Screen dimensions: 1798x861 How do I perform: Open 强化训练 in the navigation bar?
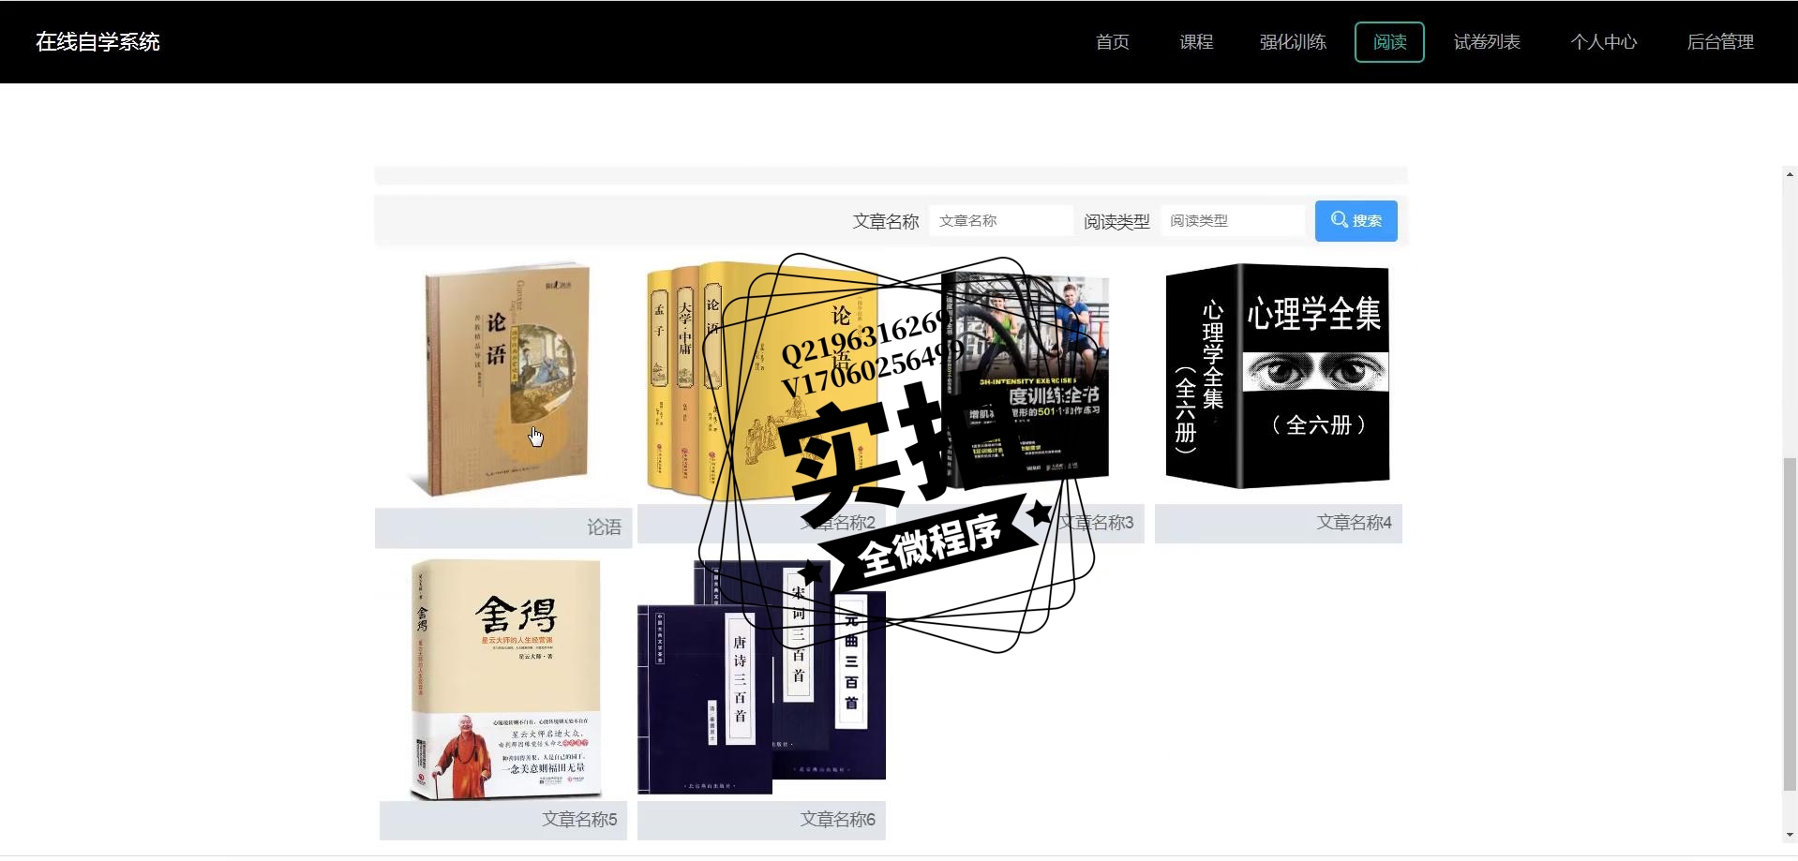coord(1293,42)
